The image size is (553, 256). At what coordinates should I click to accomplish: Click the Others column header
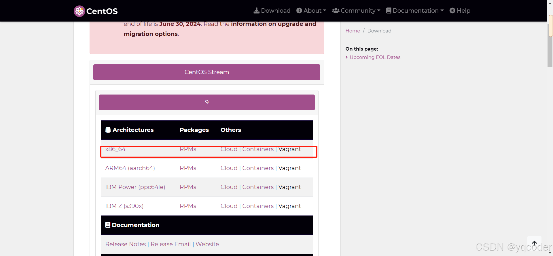click(x=231, y=130)
